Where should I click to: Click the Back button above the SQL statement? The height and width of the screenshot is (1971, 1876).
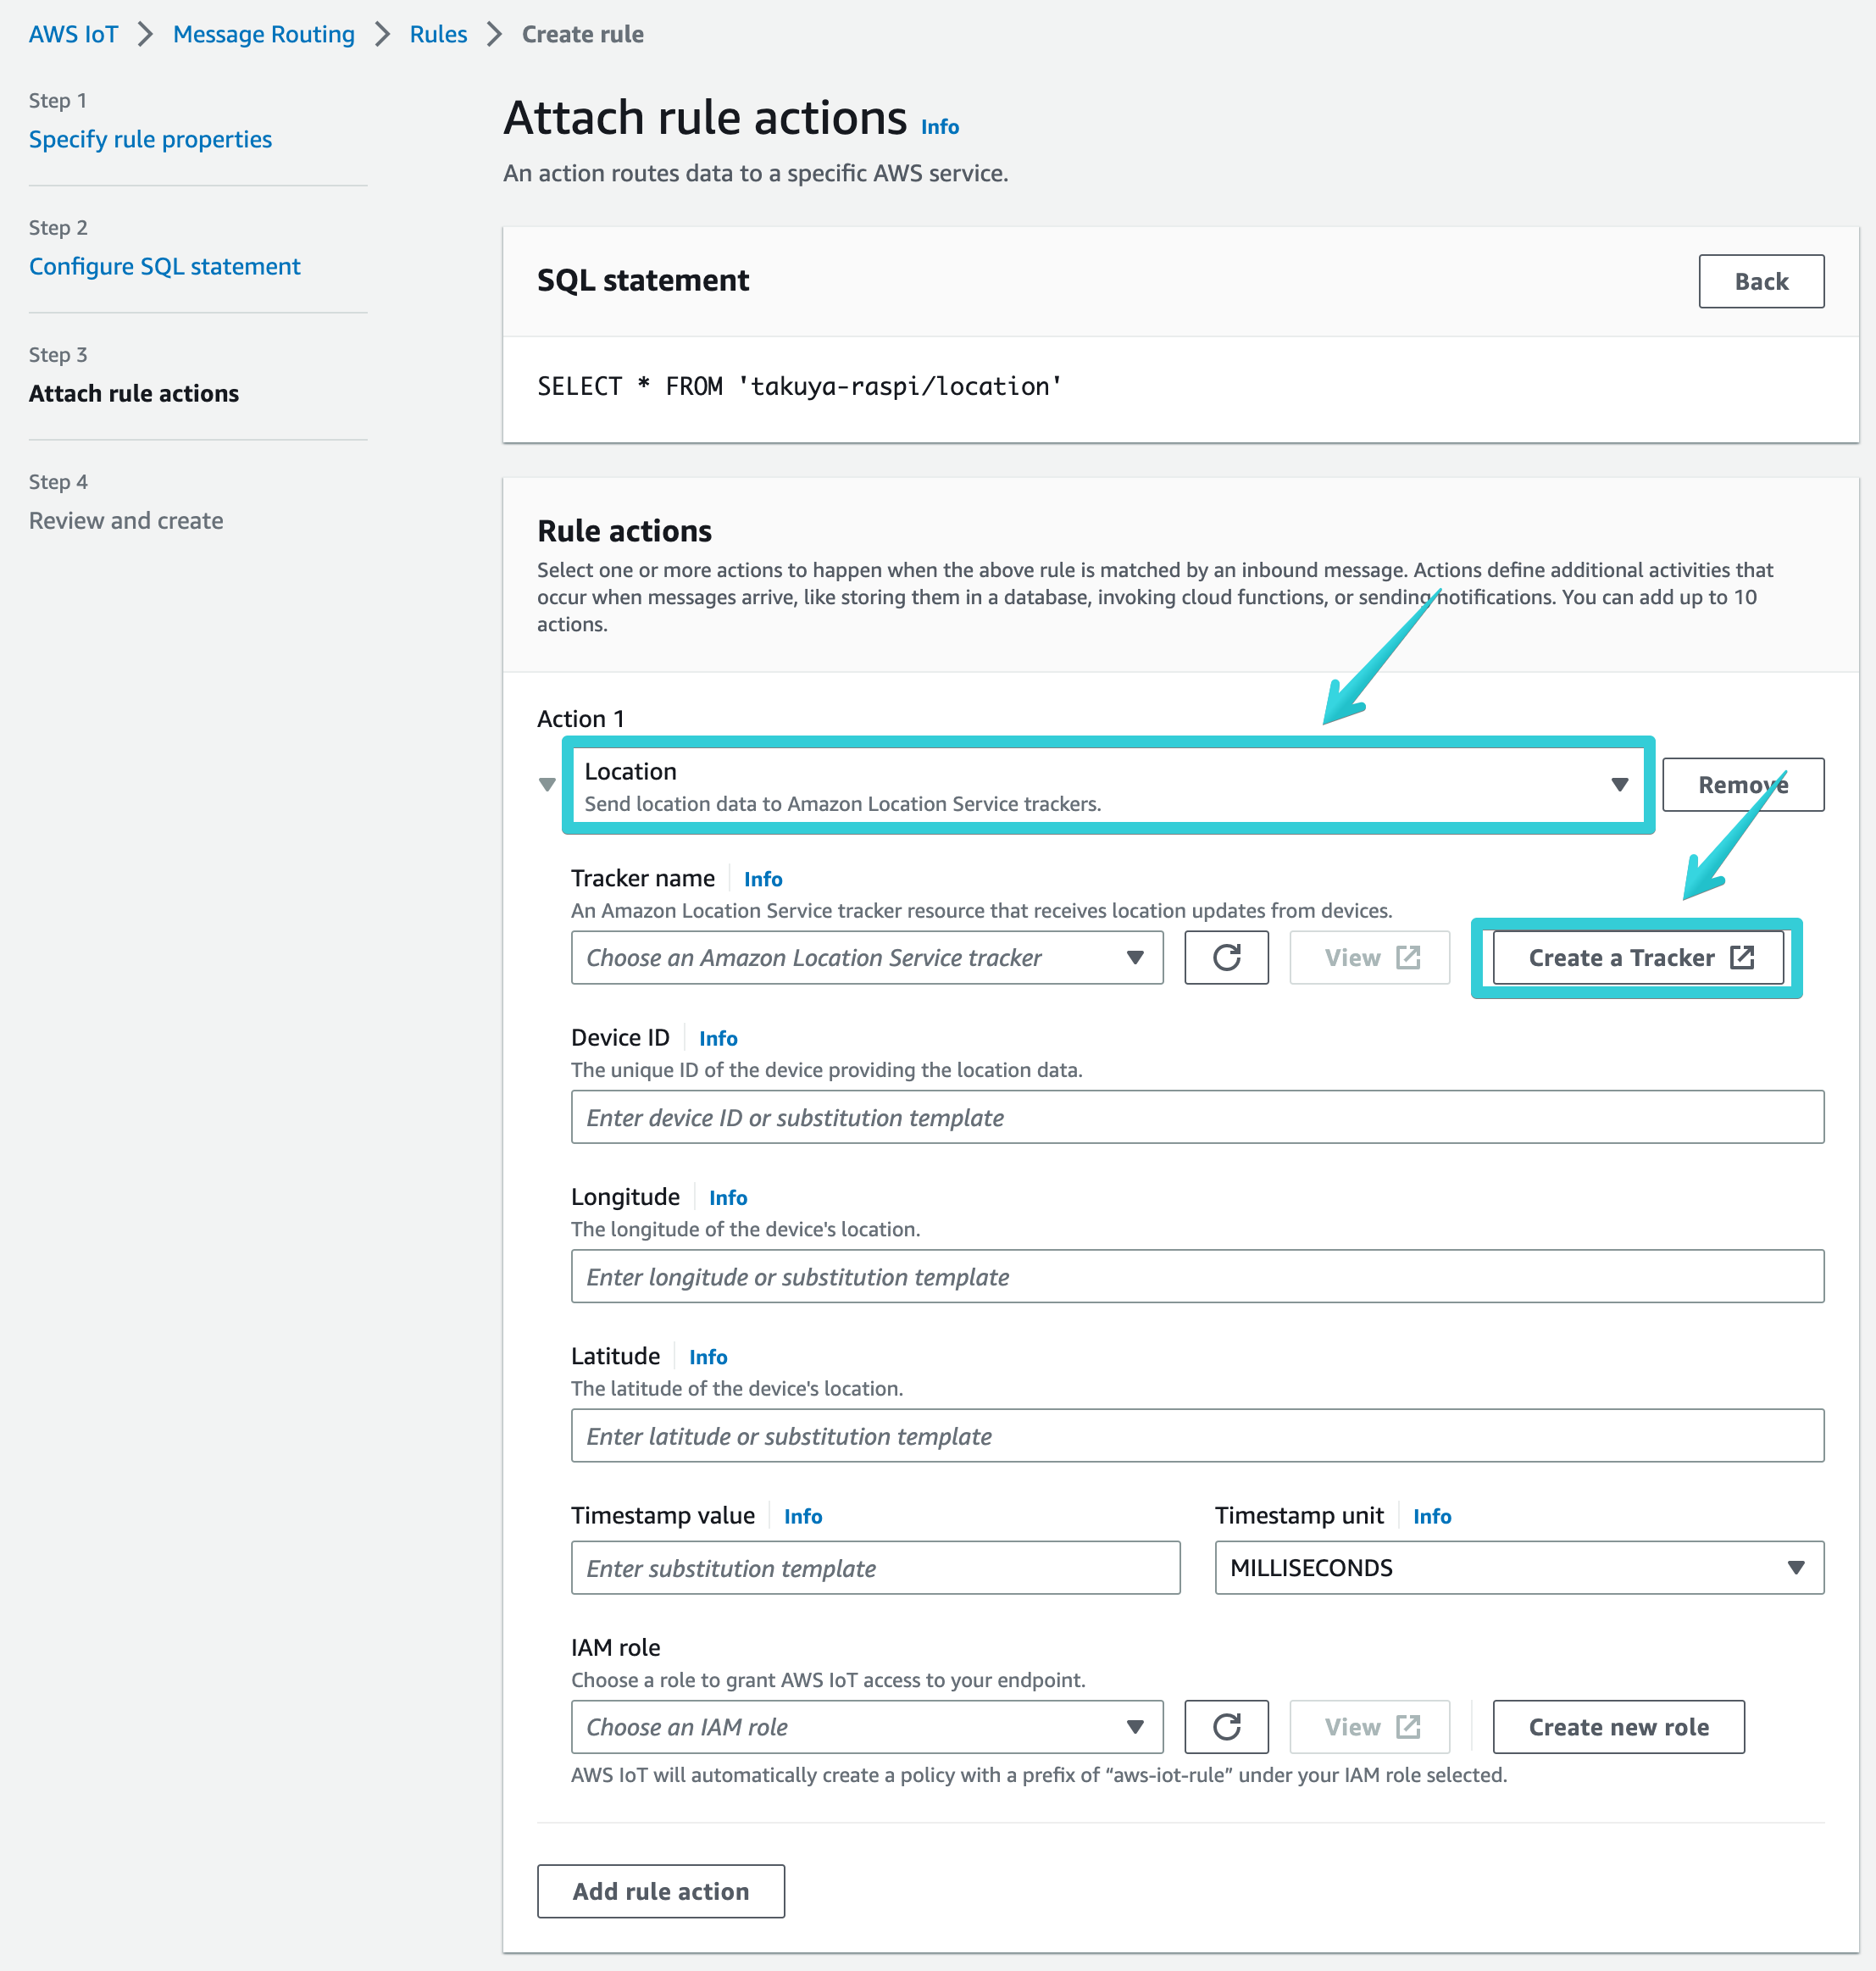click(x=1761, y=281)
